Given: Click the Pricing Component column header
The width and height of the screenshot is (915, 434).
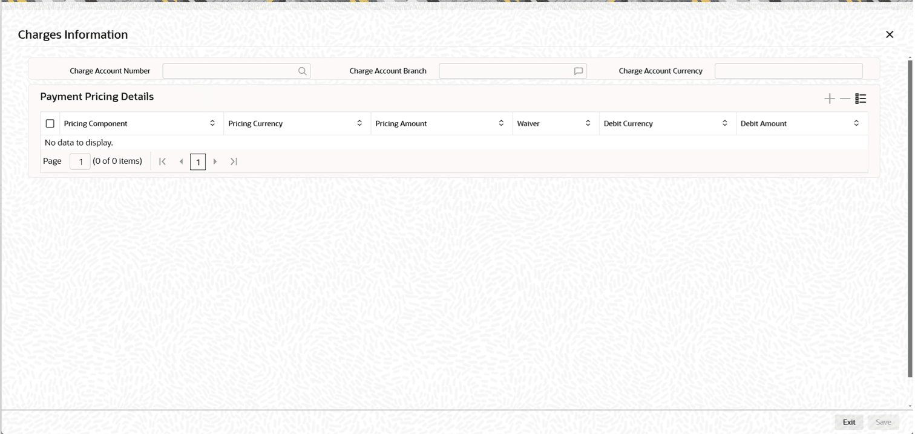Looking at the screenshot, I should pos(142,123).
